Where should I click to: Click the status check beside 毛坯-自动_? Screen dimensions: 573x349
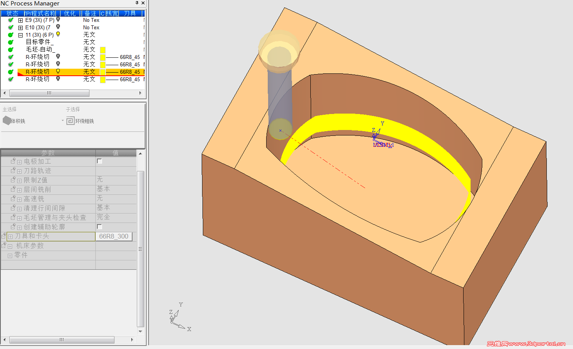tap(11, 50)
